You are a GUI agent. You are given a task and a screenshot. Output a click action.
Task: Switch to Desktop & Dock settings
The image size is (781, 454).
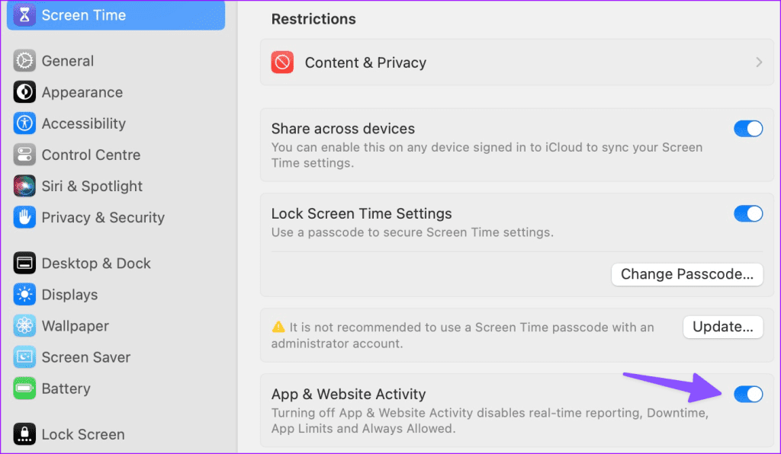click(25, 263)
